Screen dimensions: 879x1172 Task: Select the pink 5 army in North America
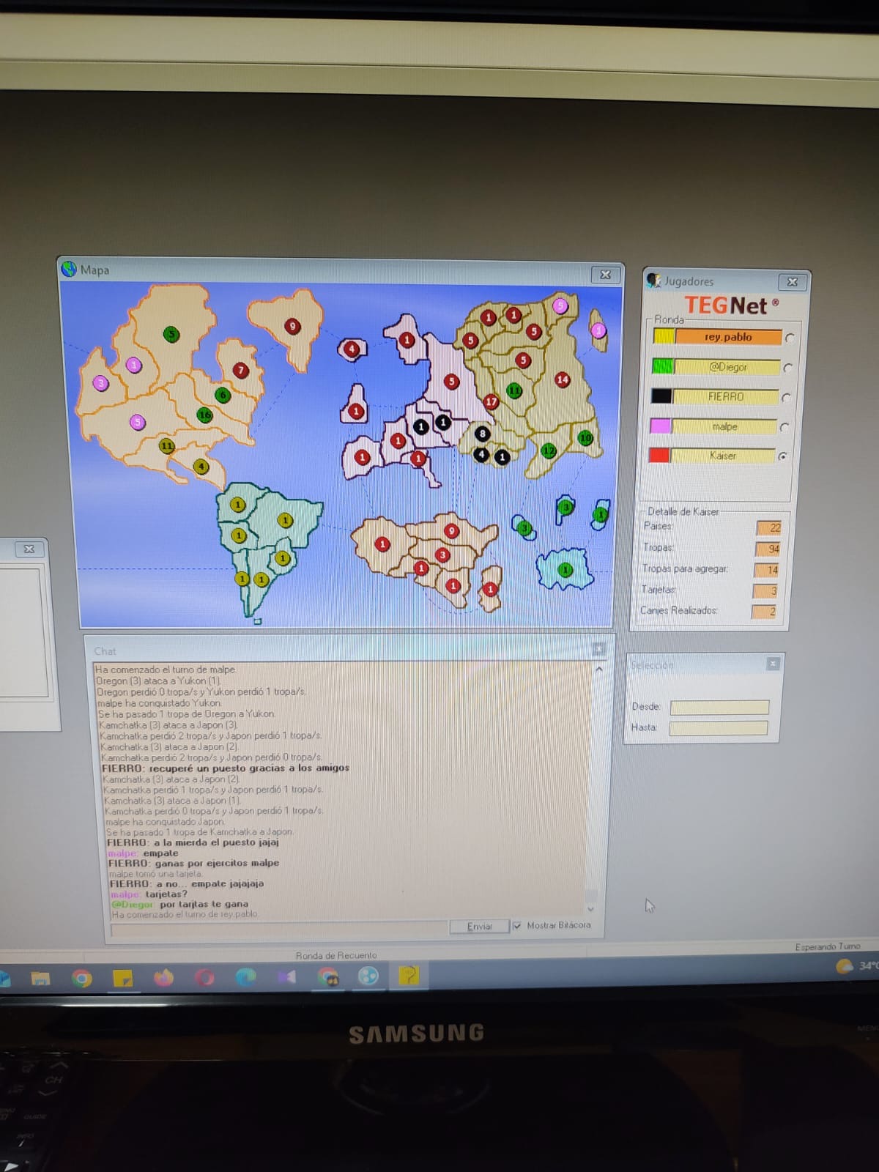138,422
